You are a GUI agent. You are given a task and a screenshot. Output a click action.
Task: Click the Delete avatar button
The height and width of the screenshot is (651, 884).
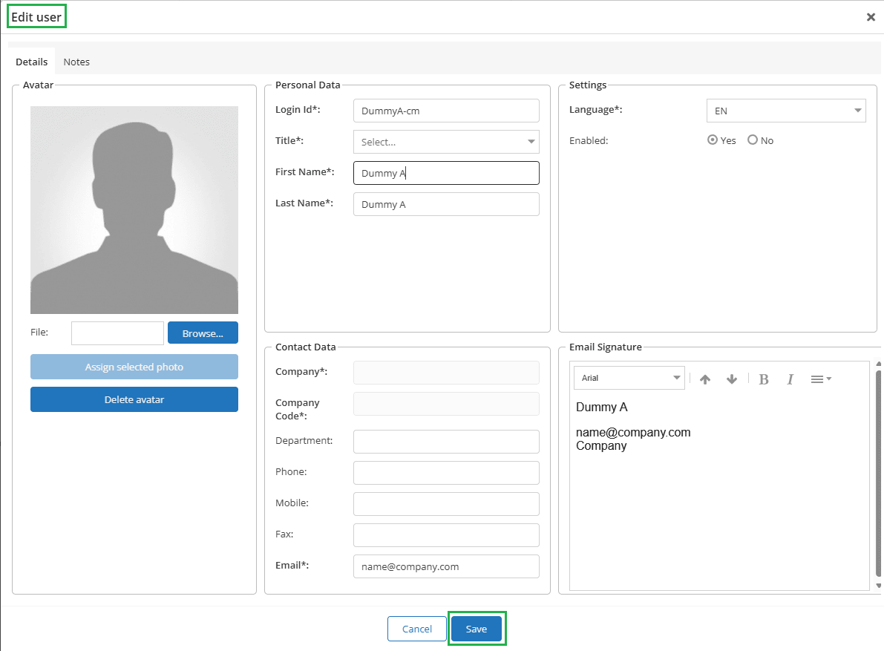tap(134, 399)
